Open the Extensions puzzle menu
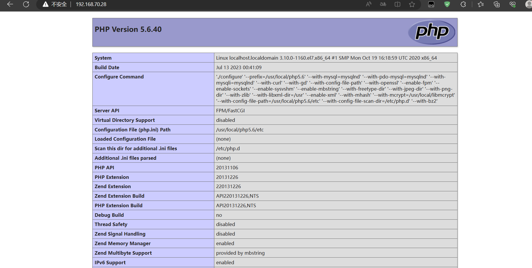This screenshot has width=532, height=268. pyautogui.click(x=463, y=4)
